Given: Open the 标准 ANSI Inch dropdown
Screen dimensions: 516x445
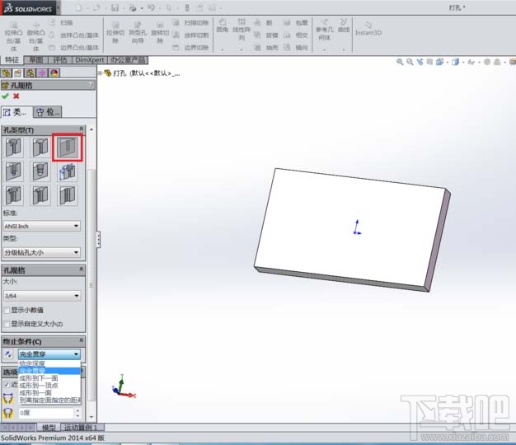Looking at the screenshot, I should point(41,226).
